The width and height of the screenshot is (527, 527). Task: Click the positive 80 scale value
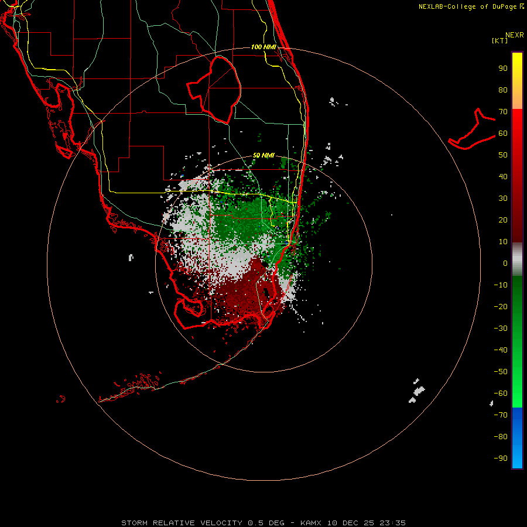503,90
